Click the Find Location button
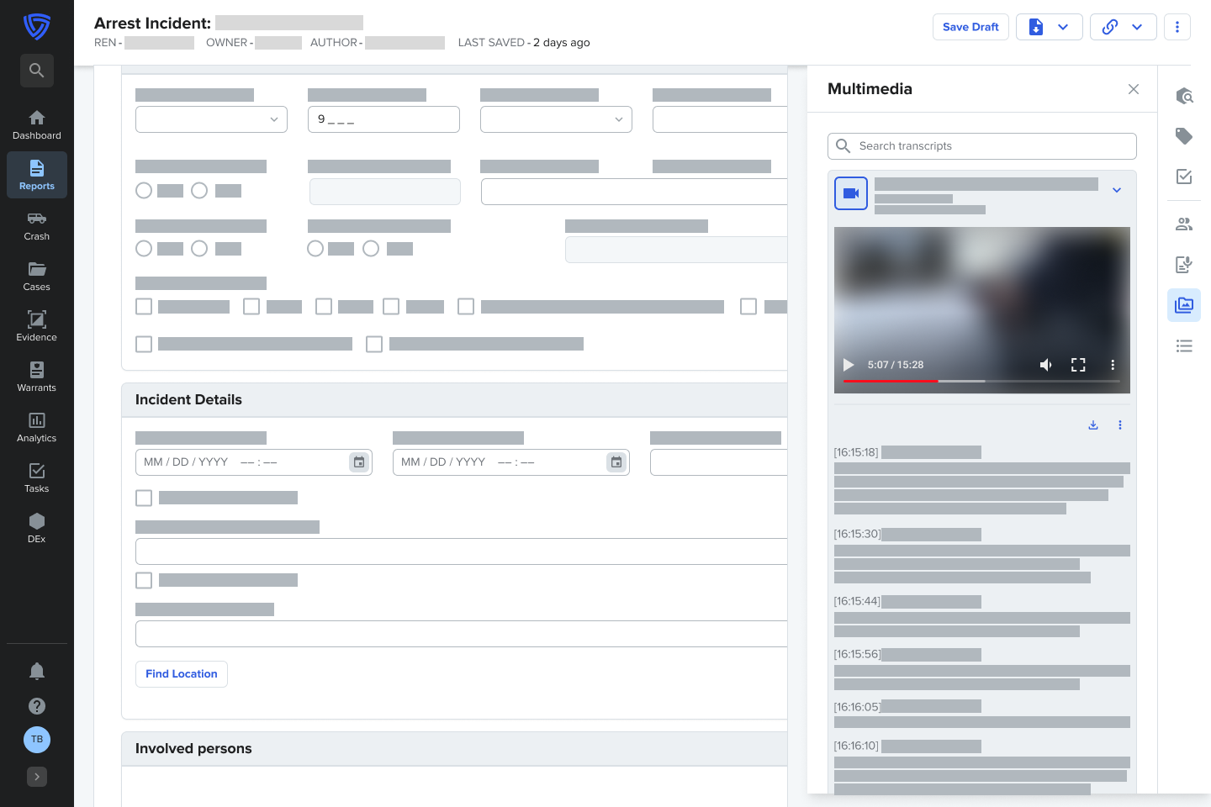The image size is (1211, 807). click(x=182, y=674)
